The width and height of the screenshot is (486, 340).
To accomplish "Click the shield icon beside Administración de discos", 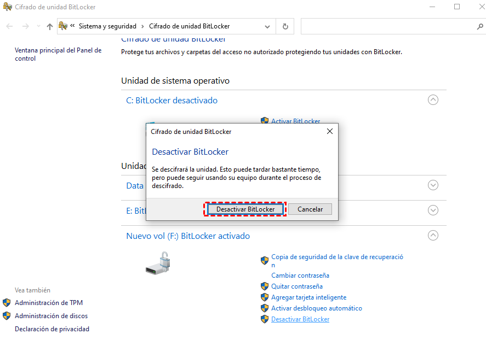I will click(x=7, y=315).
